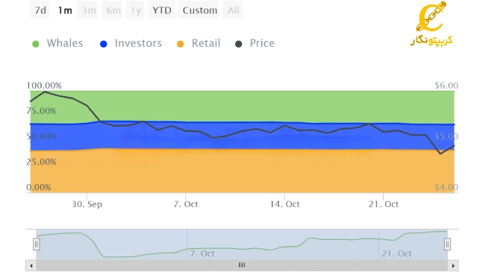The height and width of the screenshot is (272, 485).
Task: Select the 7d time range button
Action: pos(40,10)
